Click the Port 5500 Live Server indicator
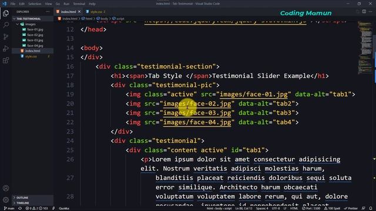Image resolution: width=376 pixels, height=211 pixels. coord(311,209)
